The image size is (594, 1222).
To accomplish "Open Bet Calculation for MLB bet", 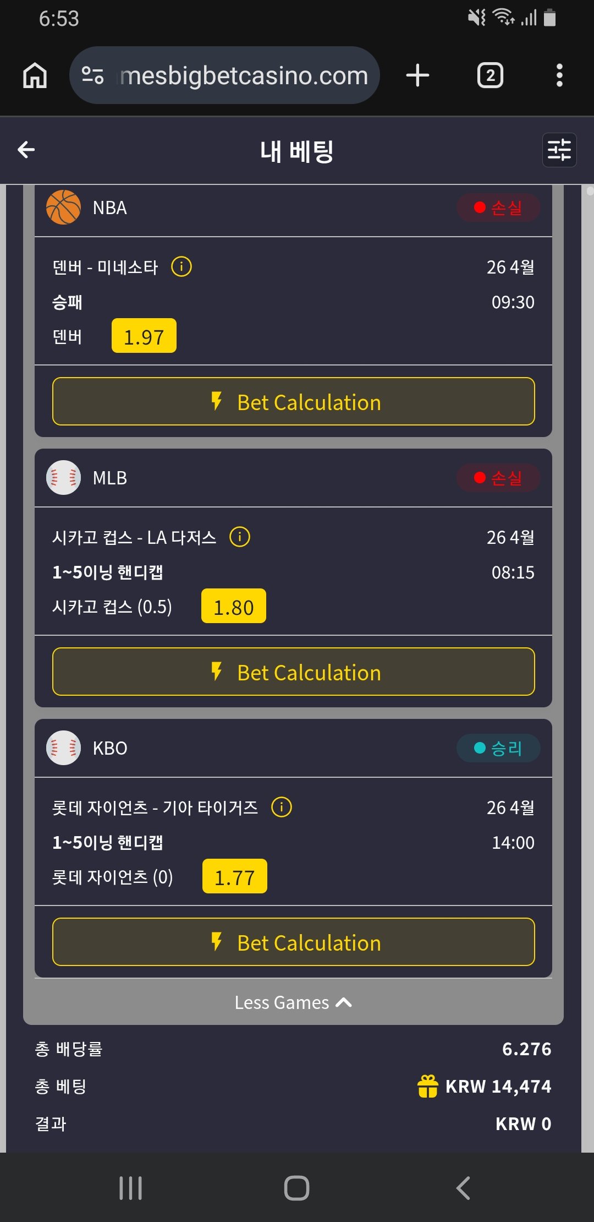I will coord(294,672).
